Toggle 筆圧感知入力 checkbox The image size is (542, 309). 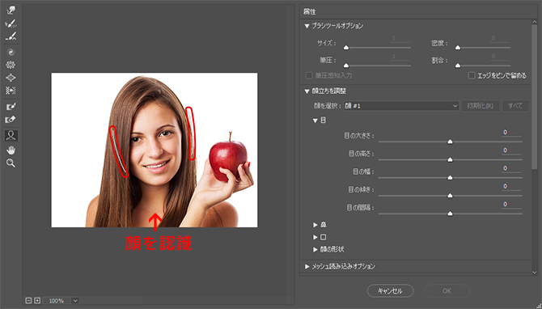click(309, 75)
